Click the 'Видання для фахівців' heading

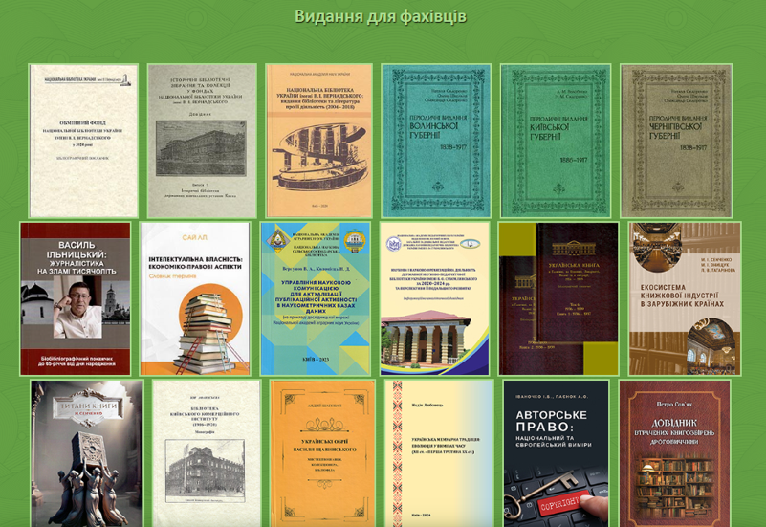[x=381, y=16]
